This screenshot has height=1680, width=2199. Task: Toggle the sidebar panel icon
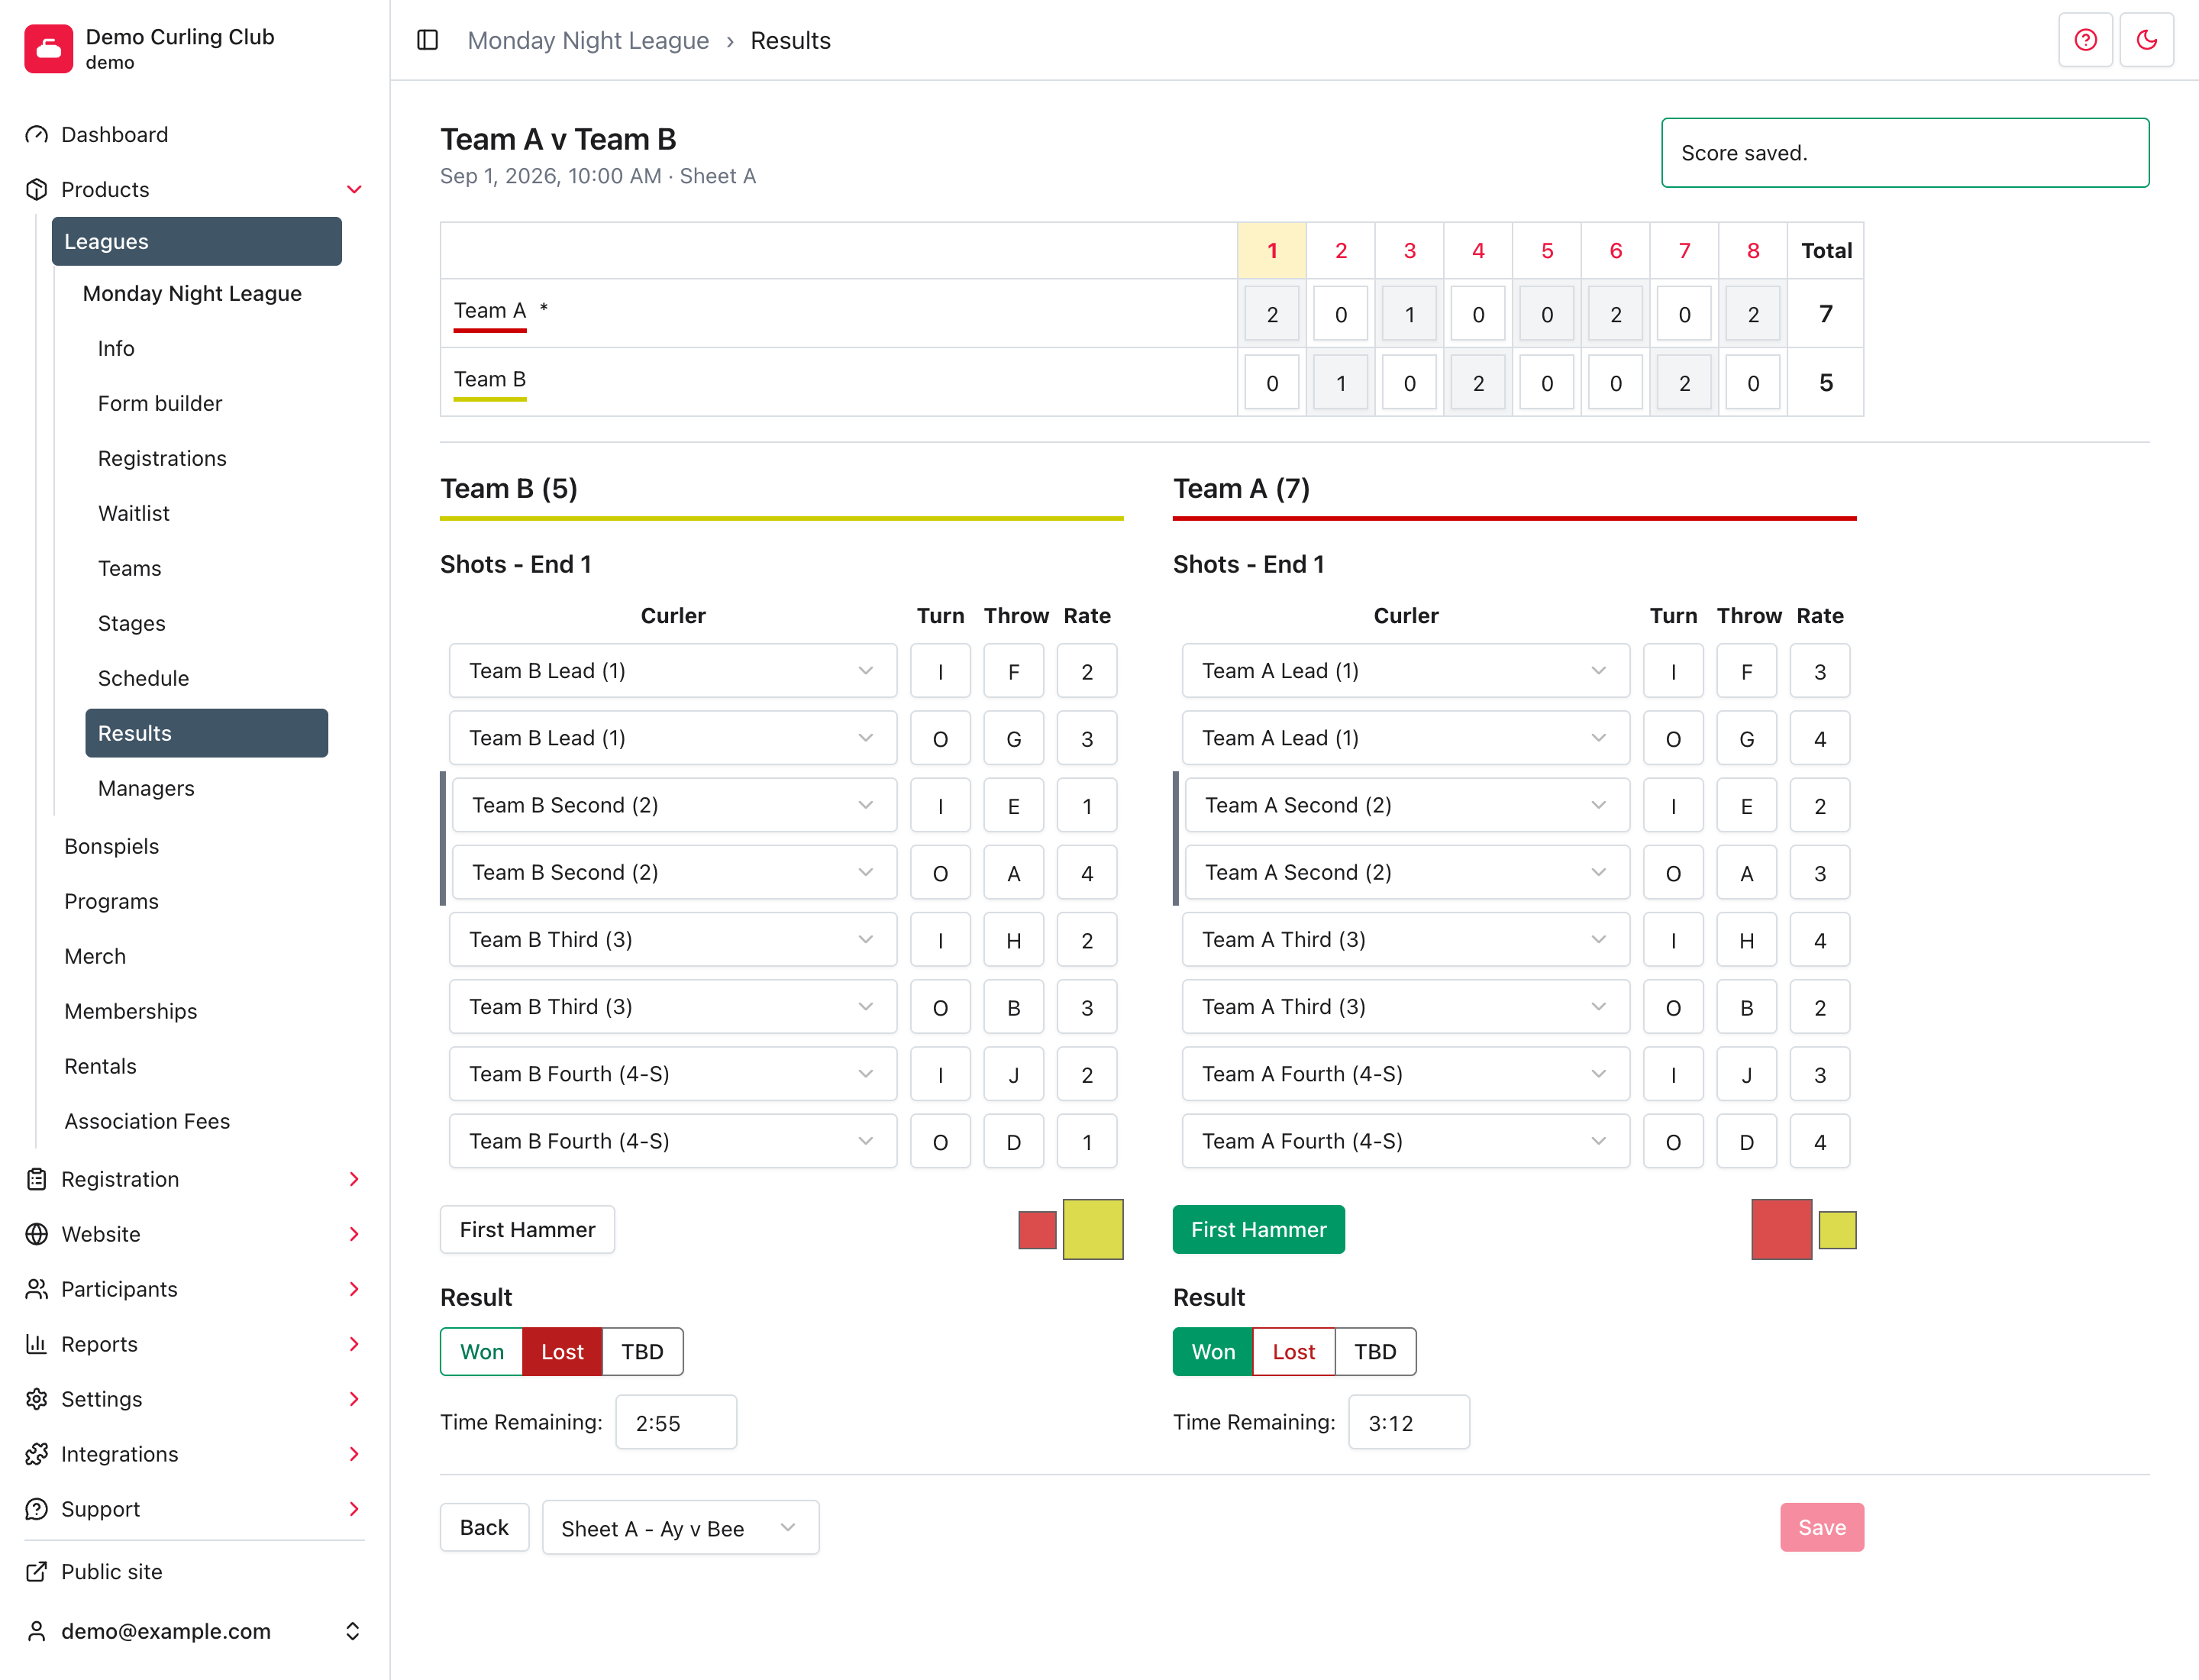coord(428,40)
